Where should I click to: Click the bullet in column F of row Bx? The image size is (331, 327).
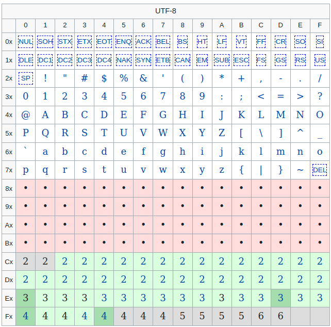(320, 242)
